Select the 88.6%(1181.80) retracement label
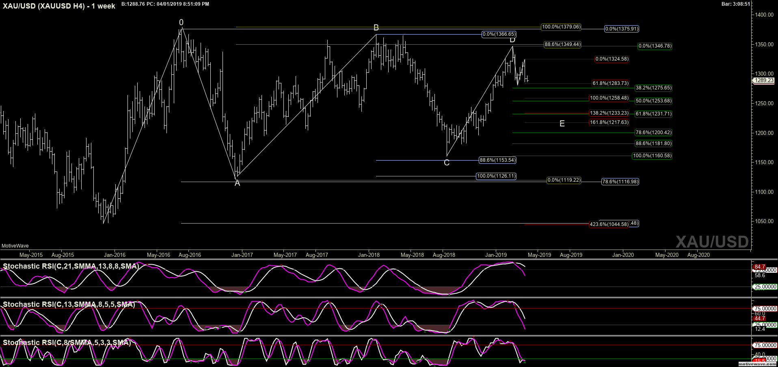The image size is (778, 367). [x=653, y=143]
